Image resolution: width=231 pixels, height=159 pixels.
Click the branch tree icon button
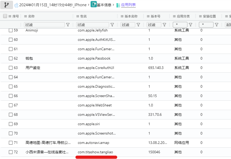coord(7,5)
